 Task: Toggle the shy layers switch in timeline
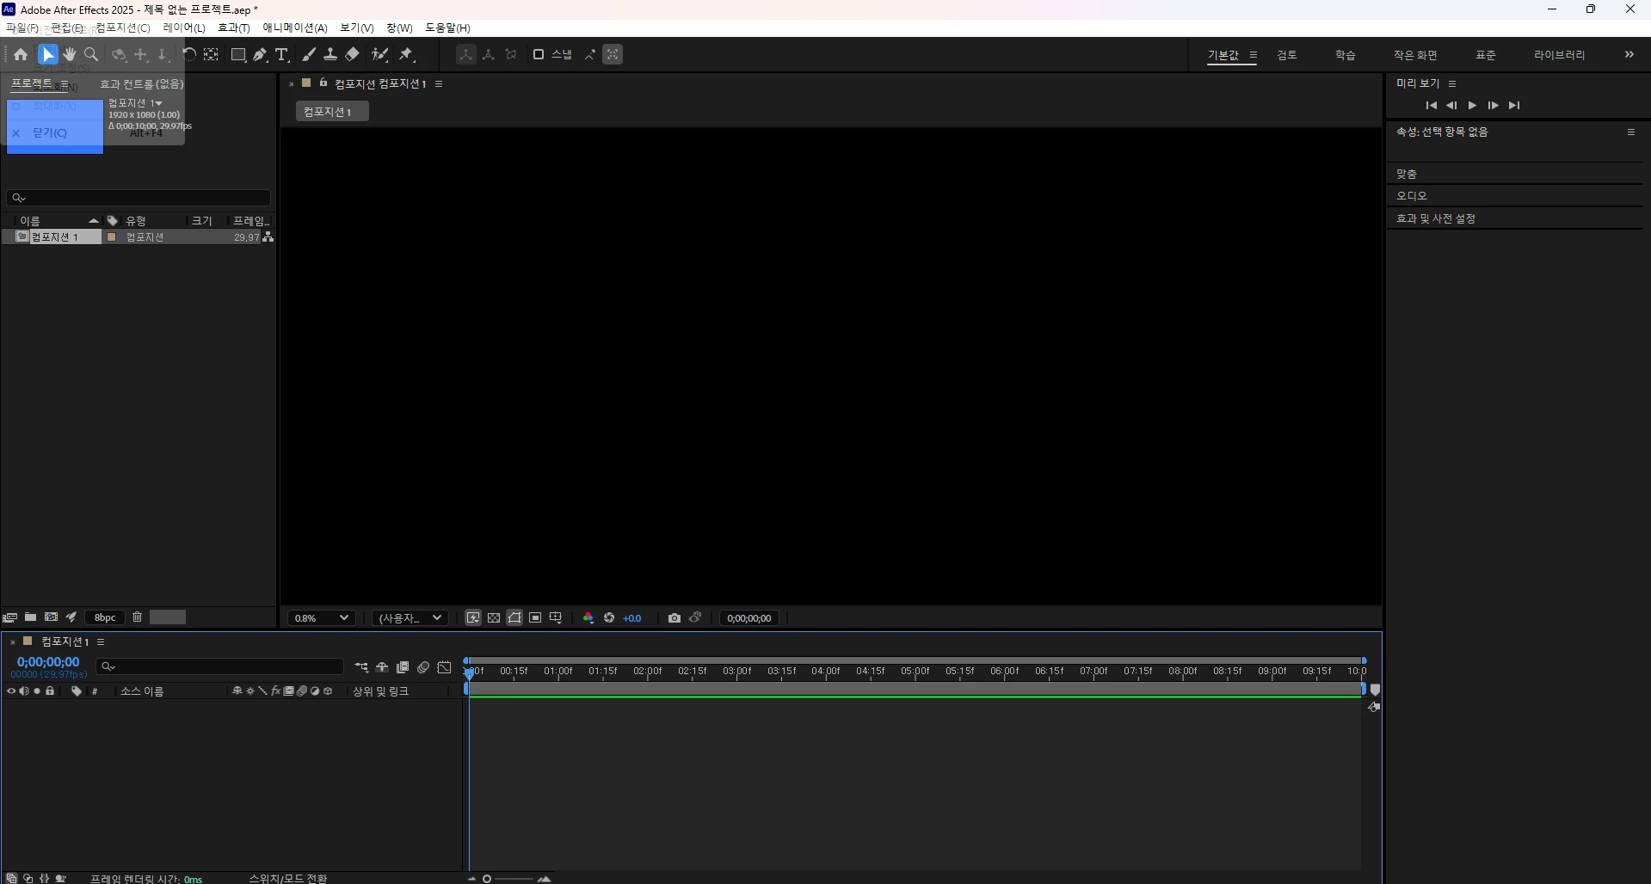point(382,667)
